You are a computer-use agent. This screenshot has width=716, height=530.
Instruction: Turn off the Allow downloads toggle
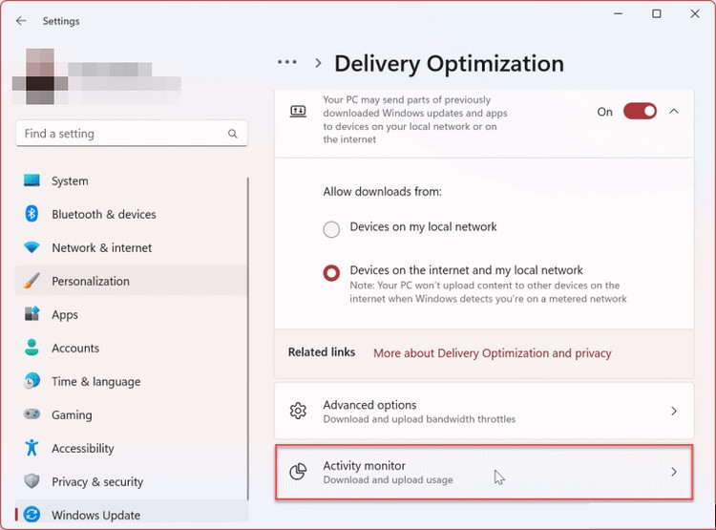click(640, 111)
